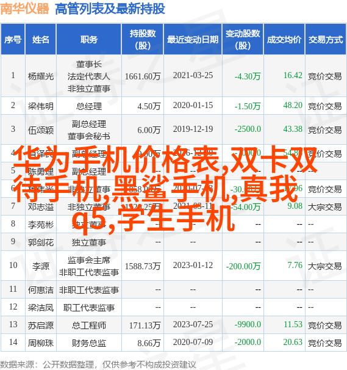
Task: Click the 董事会秘书 position text
Action: (x=89, y=136)
